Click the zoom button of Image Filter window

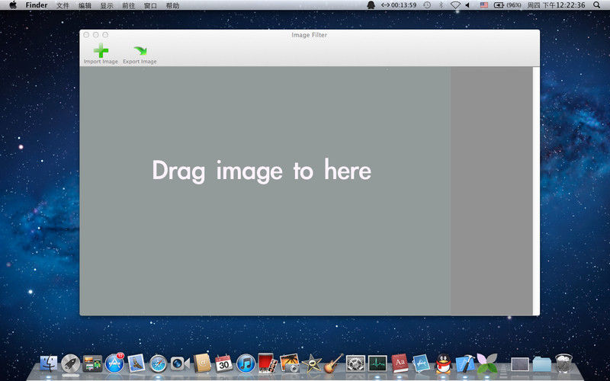tap(105, 35)
